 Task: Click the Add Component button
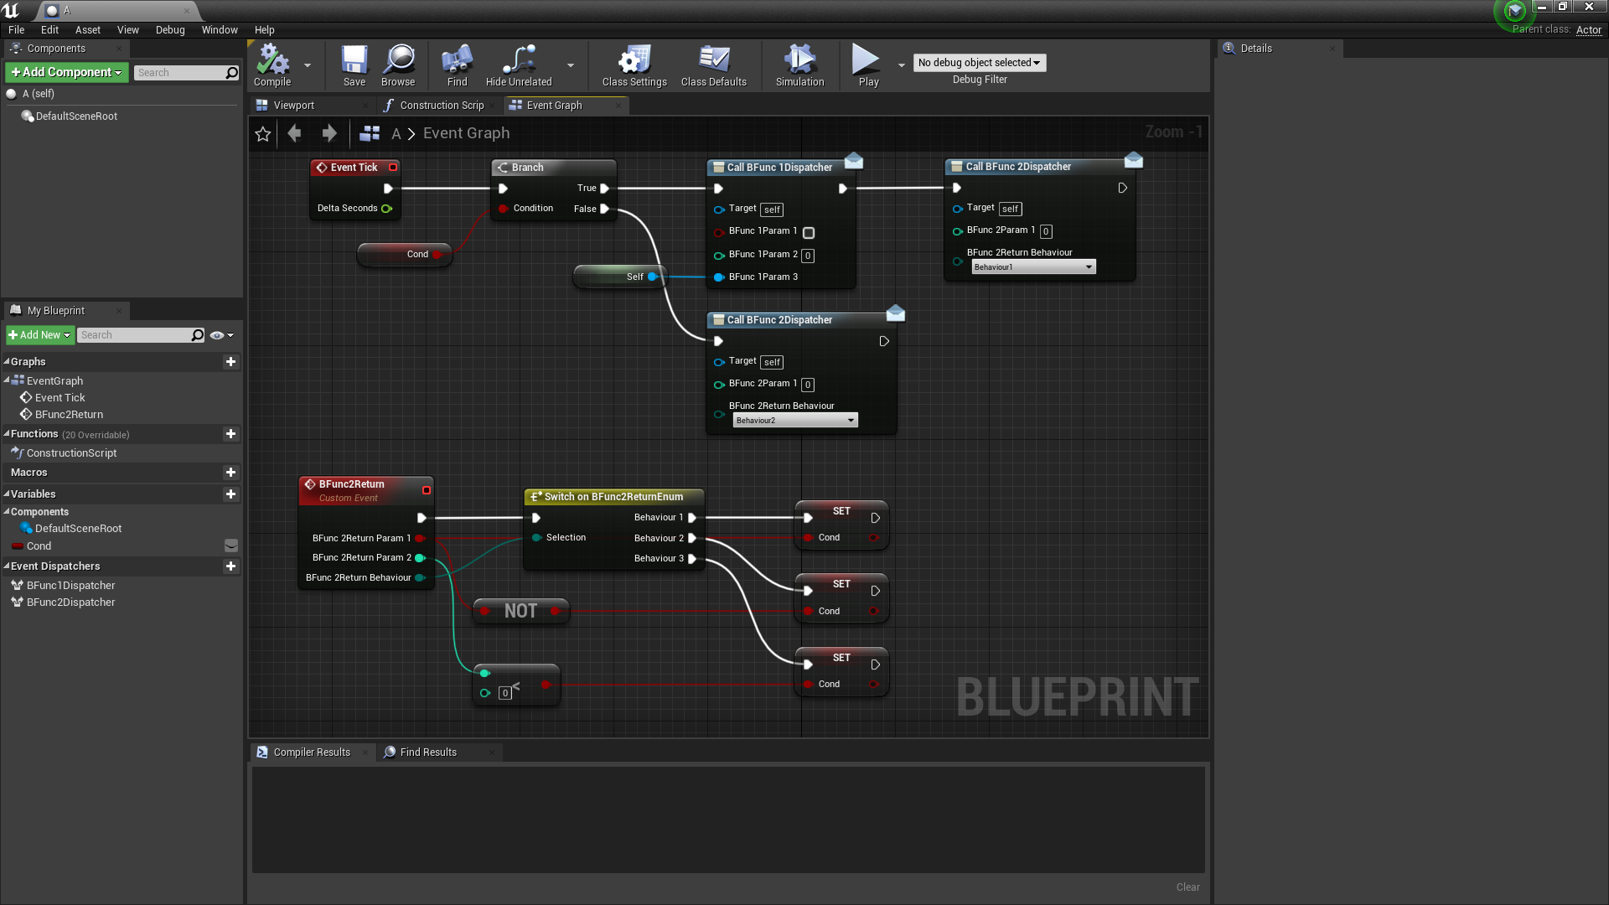[67, 73]
